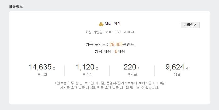
Task: Click the gold rank icon beside the username
Action: coord(101,24)
